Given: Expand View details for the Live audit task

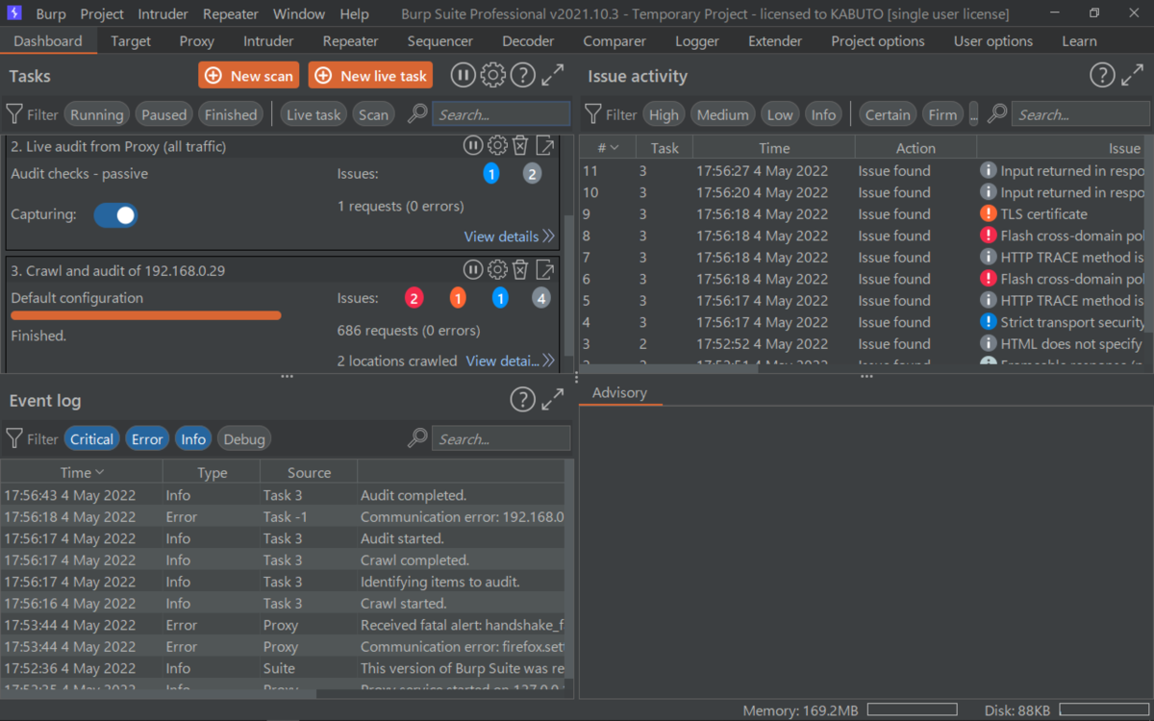Looking at the screenshot, I should pos(509,236).
